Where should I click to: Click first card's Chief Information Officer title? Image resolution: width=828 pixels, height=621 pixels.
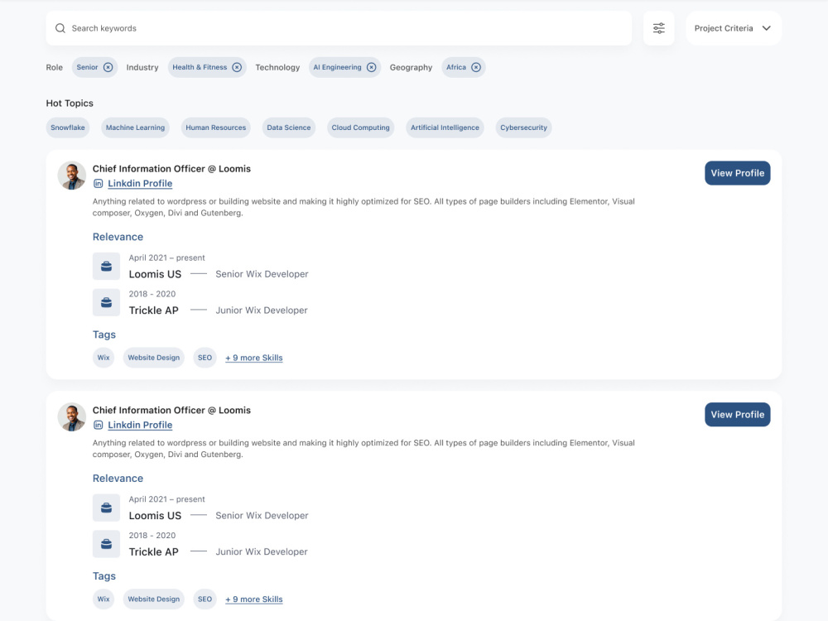[x=171, y=168]
